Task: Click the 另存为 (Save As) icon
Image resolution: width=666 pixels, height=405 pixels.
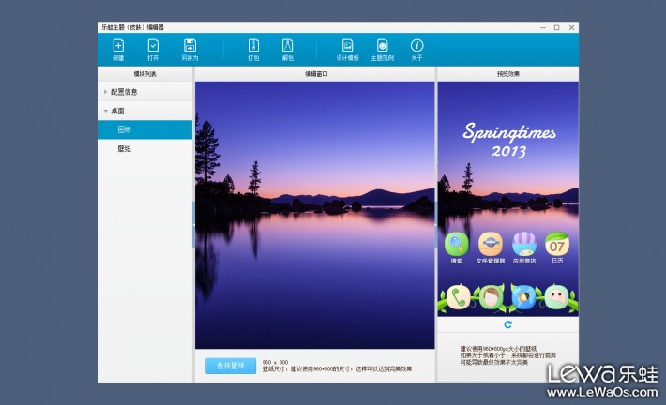Action: (189, 46)
